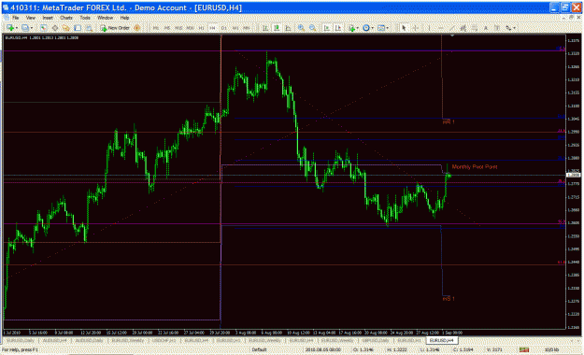Click the 'mR 1' resistance label
584x355 pixels.
point(449,121)
